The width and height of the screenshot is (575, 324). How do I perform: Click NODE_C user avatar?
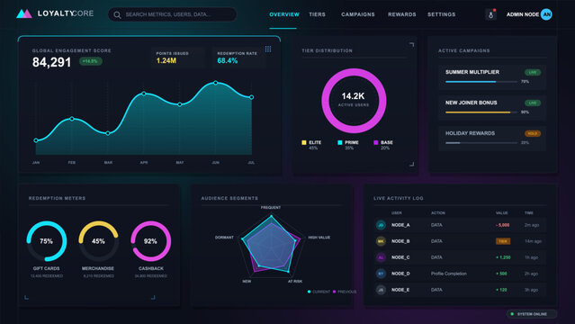click(x=381, y=257)
